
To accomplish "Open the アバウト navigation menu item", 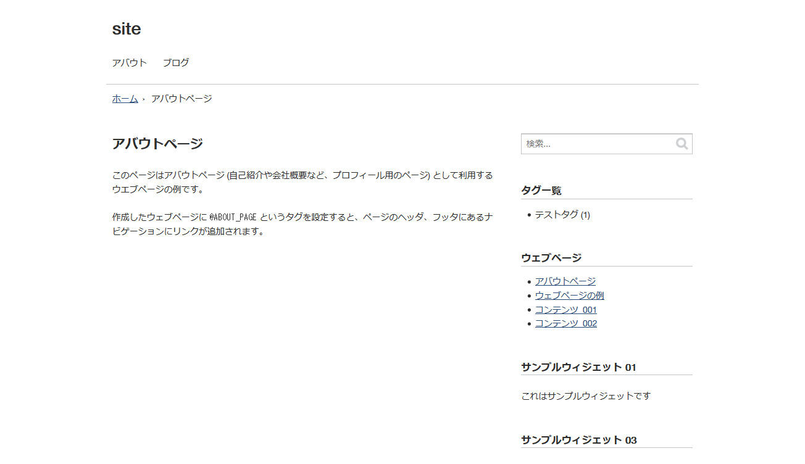I will click(x=130, y=62).
